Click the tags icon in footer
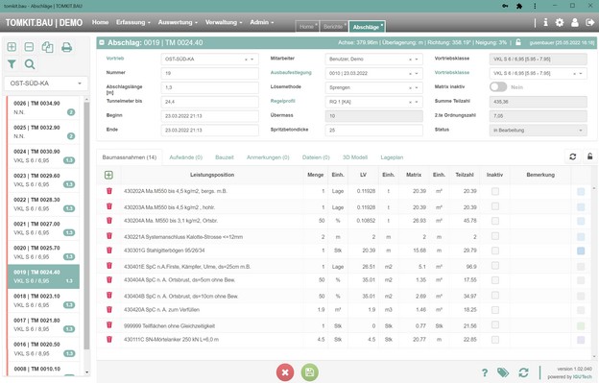 click(x=503, y=372)
